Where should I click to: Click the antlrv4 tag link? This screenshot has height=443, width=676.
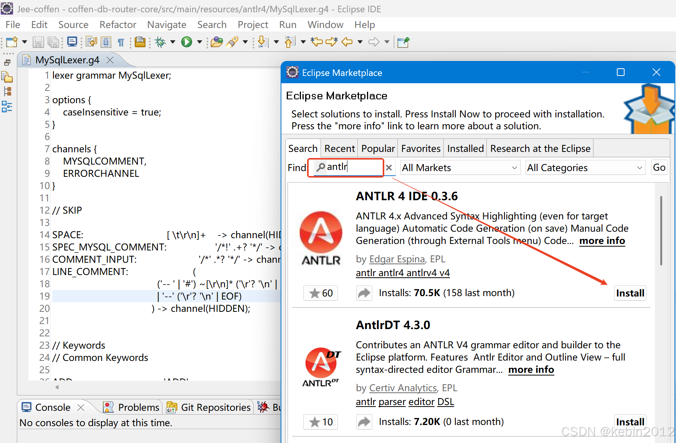tap(421, 273)
